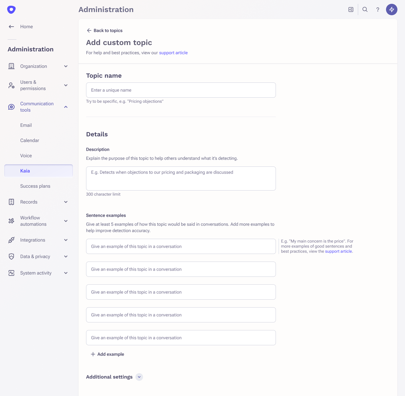Click the Users & permissions sidebar icon

tap(11, 85)
